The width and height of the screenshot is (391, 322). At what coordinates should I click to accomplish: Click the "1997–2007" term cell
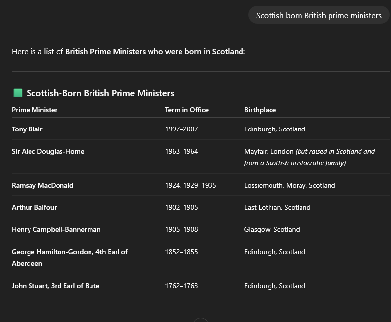181,129
